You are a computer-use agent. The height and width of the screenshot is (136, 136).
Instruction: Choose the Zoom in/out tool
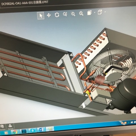[x=65, y=14]
